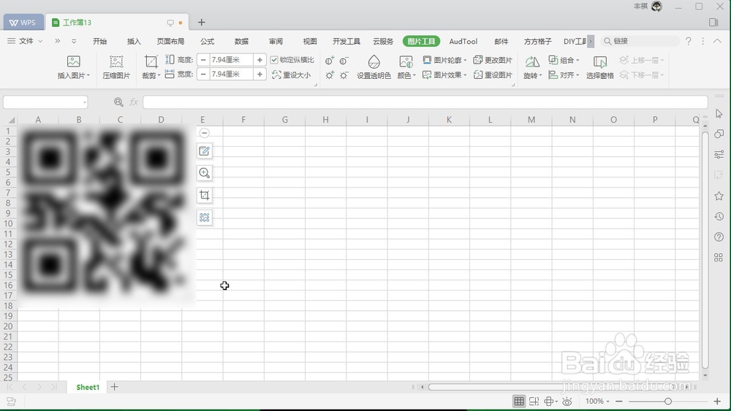731x411 pixels.
Task: Click the width value field
Action: (231, 74)
